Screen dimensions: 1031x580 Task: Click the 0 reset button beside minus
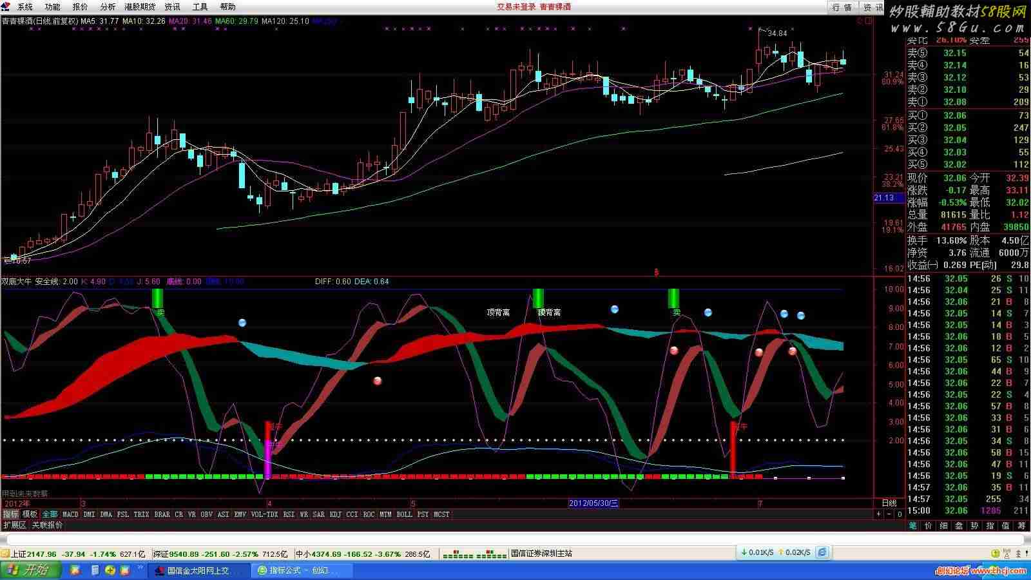pos(900,514)
